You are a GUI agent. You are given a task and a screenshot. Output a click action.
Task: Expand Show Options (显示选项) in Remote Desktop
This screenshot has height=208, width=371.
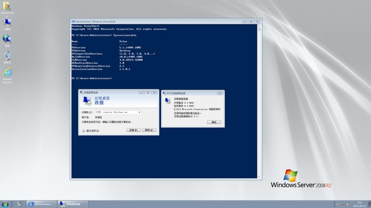click(84, 131)
